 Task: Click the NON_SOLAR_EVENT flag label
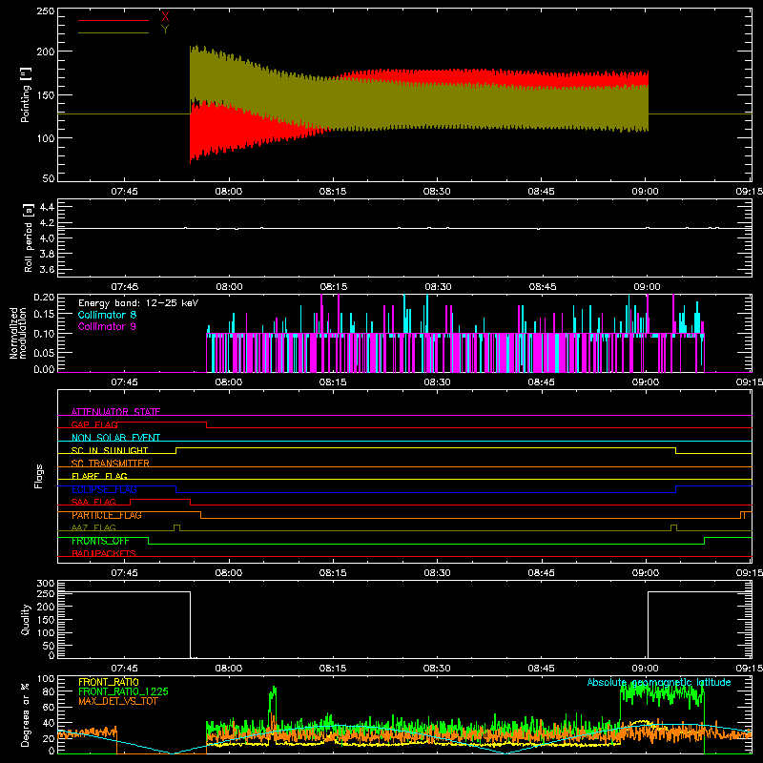click(x=115, y=438)
